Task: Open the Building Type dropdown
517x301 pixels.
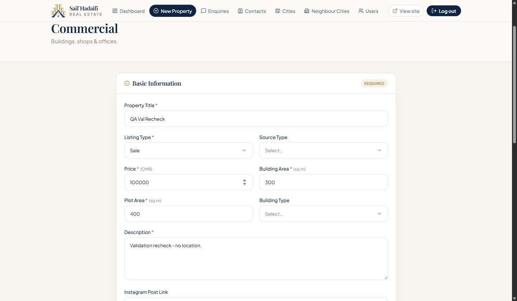Action: (x=324, y=214)
